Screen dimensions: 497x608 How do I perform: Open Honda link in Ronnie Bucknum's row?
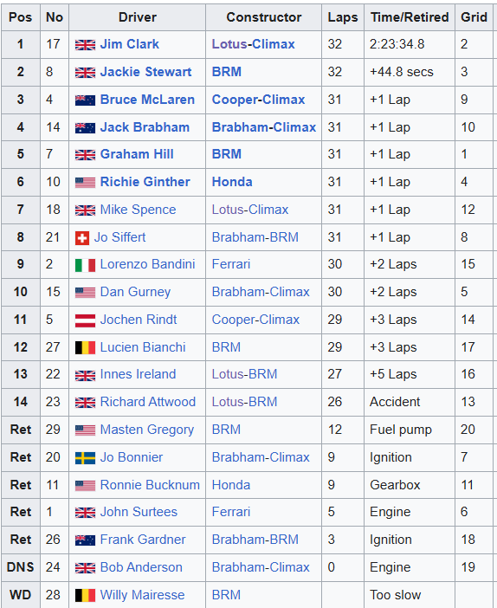click(x=230, y=485)
